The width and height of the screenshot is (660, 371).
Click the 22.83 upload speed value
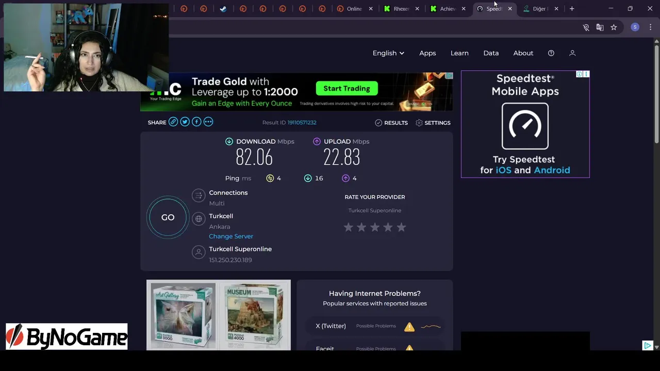click(x=342, y=158)
